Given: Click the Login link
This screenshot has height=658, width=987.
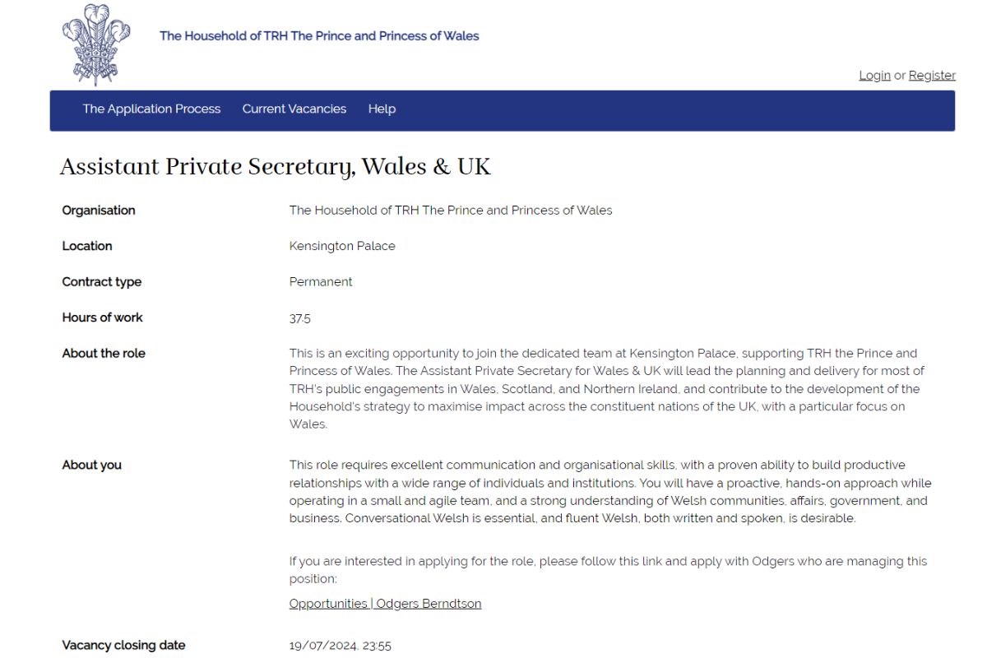Looking at the screenshot, I should tap(874, 74).
